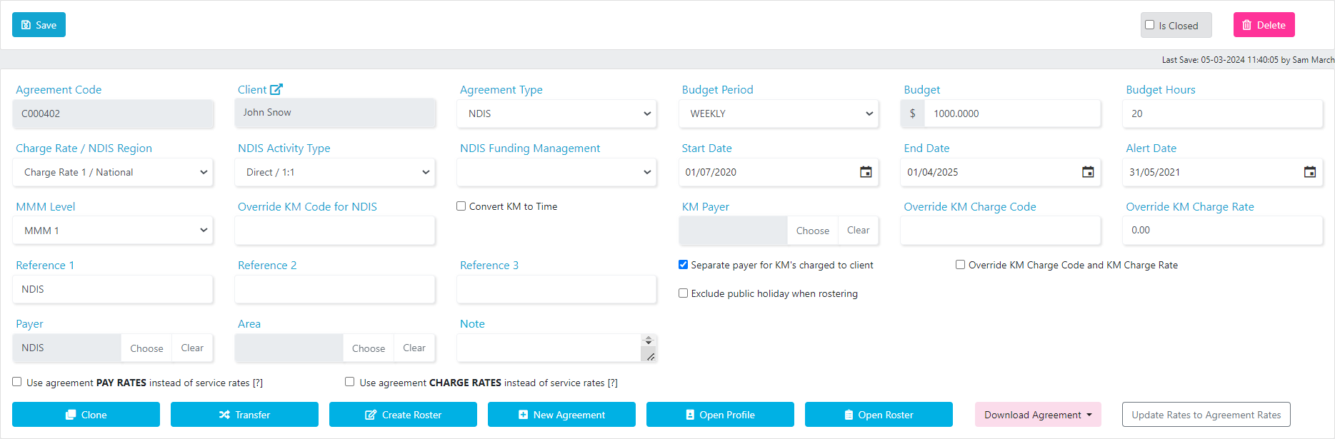The image size is (1335, 439).
Task: Click the Open Roster button
Action: pos(879,415)
